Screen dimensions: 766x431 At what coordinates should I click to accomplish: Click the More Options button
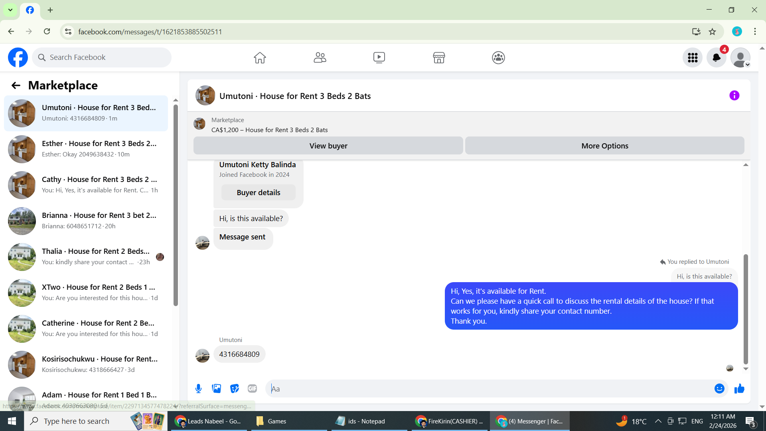coord(604,146)
